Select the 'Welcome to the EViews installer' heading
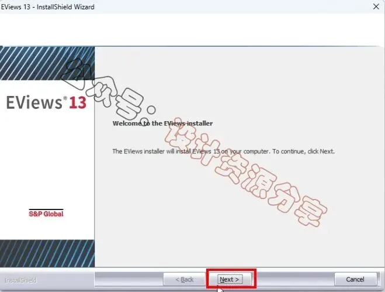The width and height of the screenshot is (385, 292). click(162, 123)
